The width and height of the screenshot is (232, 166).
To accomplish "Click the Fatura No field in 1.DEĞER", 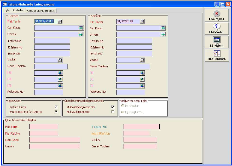I will pyautogui.click(x=52, y=41).
